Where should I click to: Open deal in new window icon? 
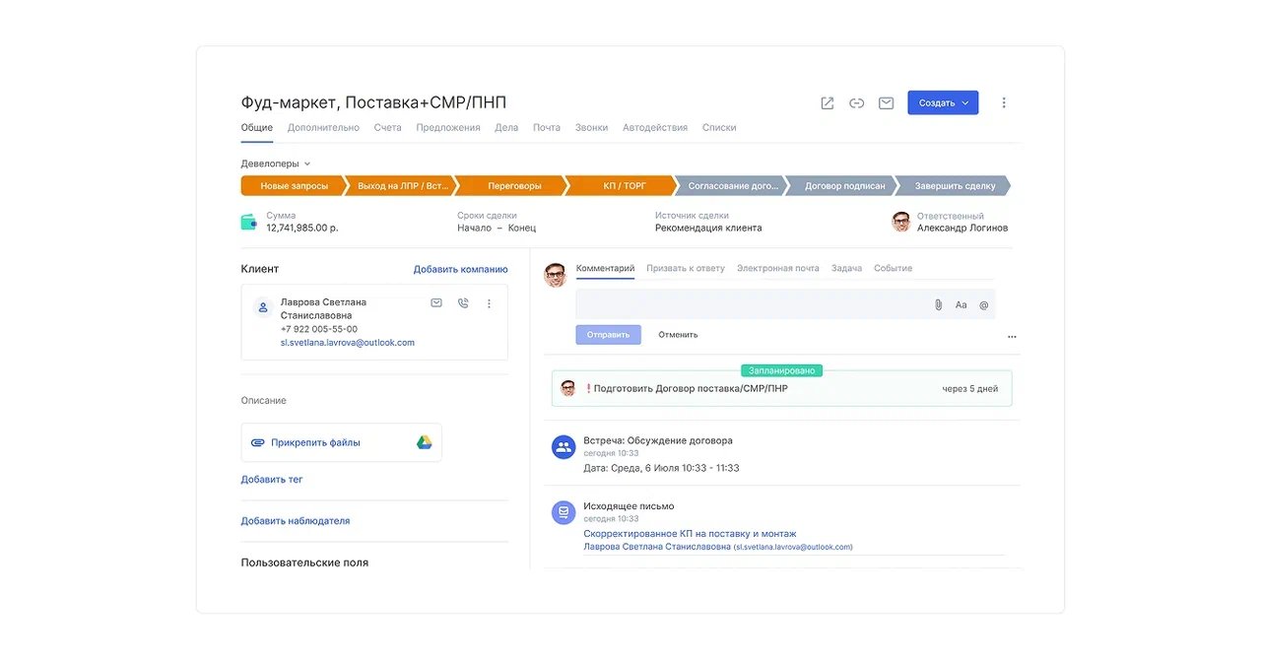828,103
